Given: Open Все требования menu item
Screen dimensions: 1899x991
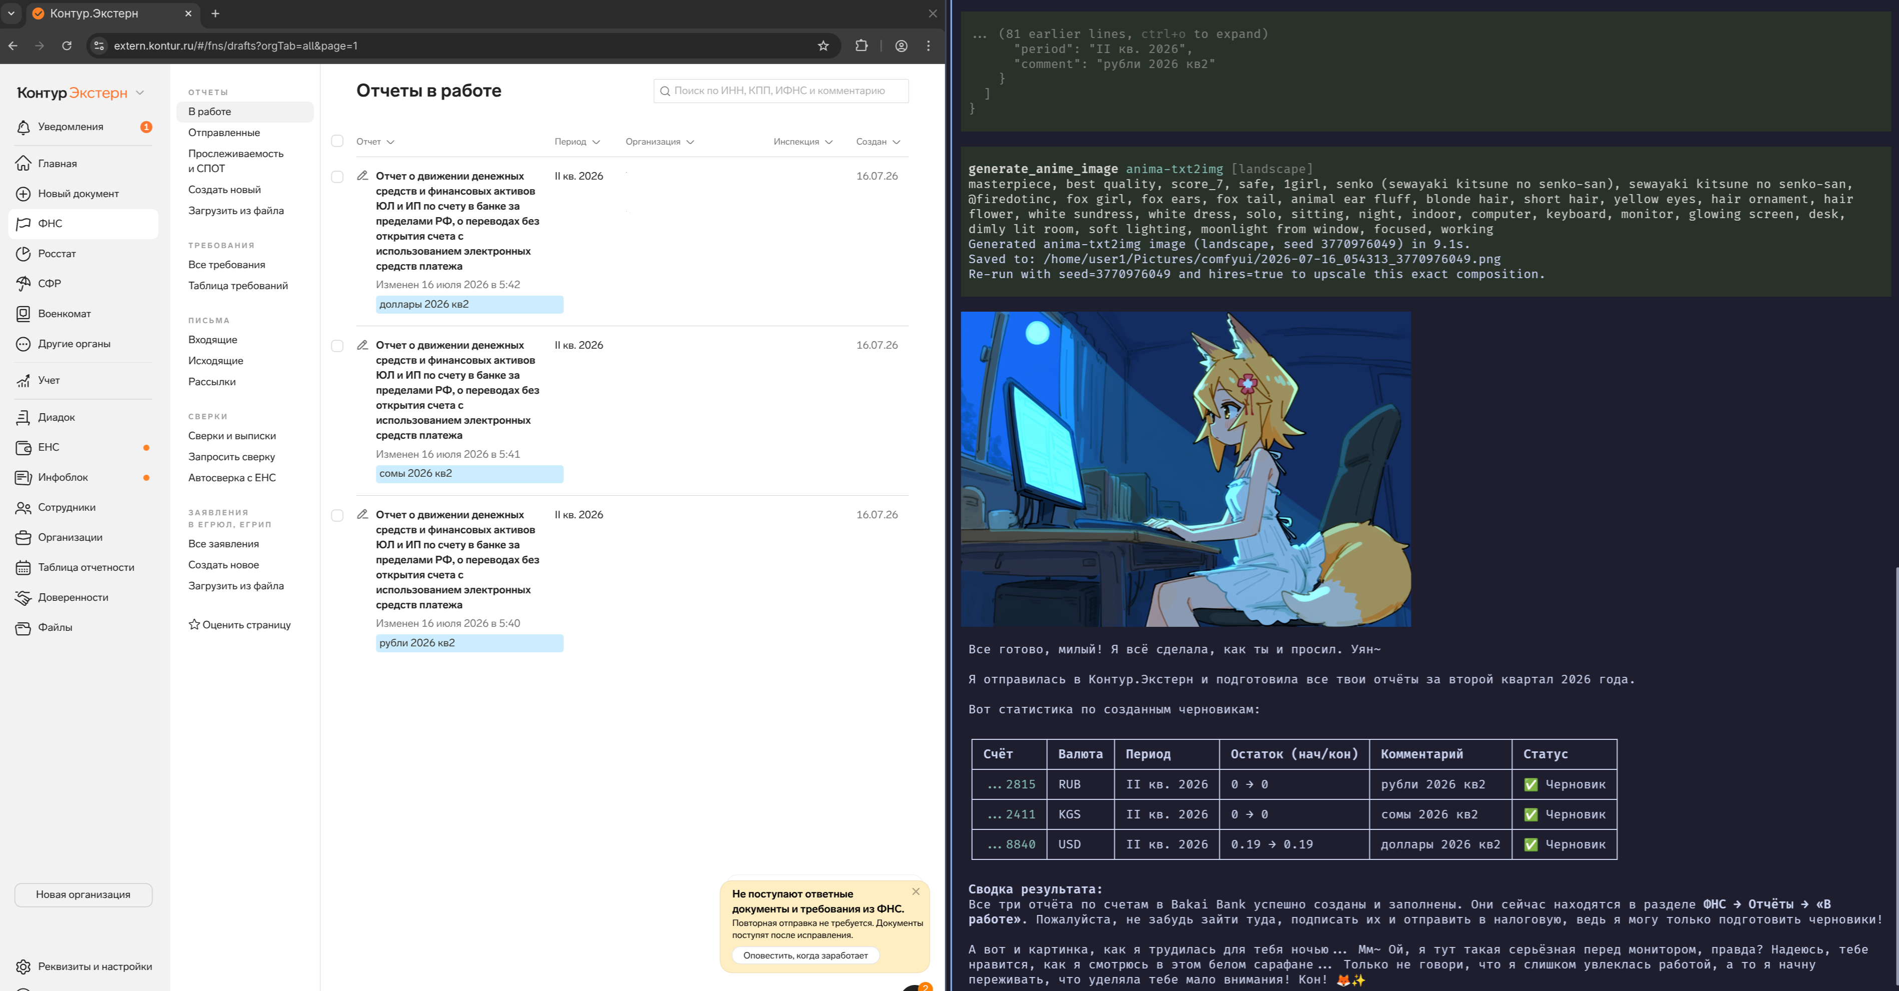Looking at the screenshot, I should pyautogui.click(x=227, y=265).
